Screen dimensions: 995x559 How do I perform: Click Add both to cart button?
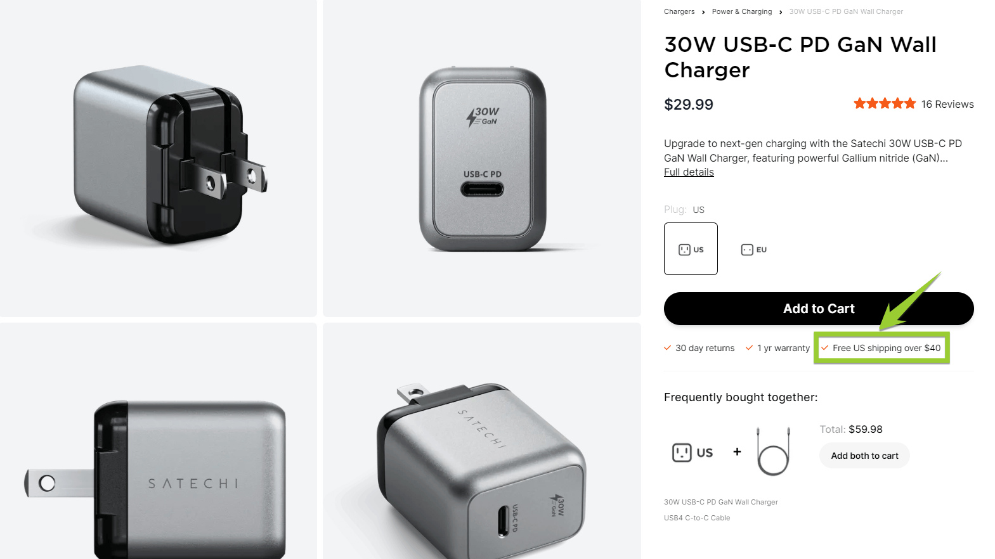(x=864, y=456)
